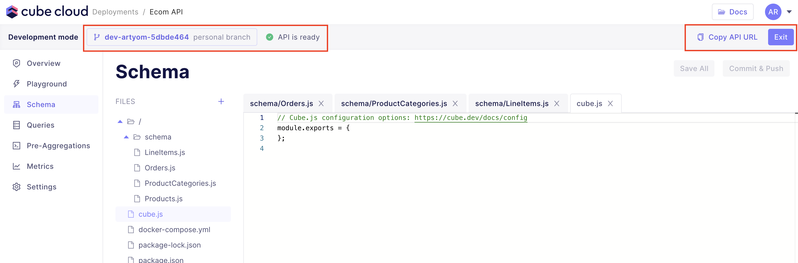Click the Cube Cloud logo
Viewport: 798px width, 263px height.
47,12
